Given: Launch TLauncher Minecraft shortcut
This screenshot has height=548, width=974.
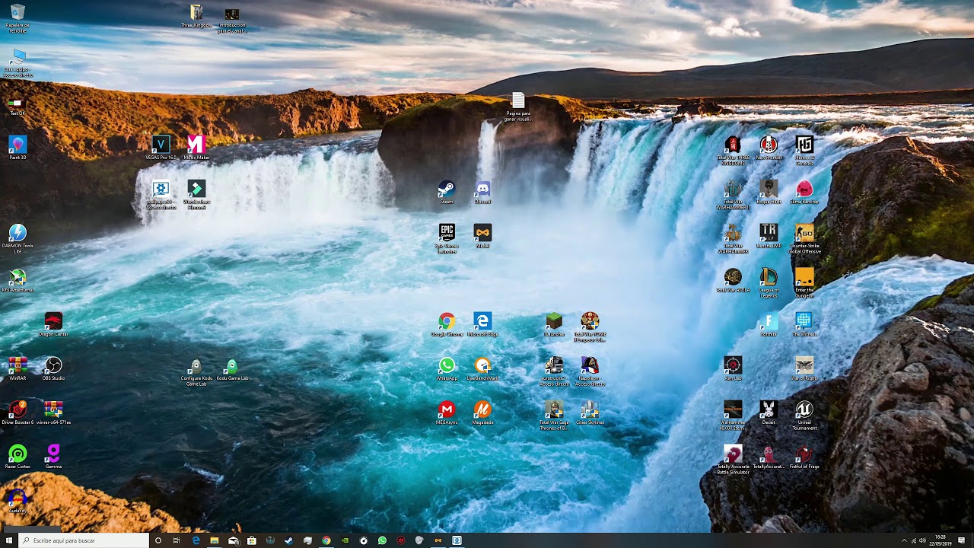Looking at the screenshot, I should tap(554, 324).
